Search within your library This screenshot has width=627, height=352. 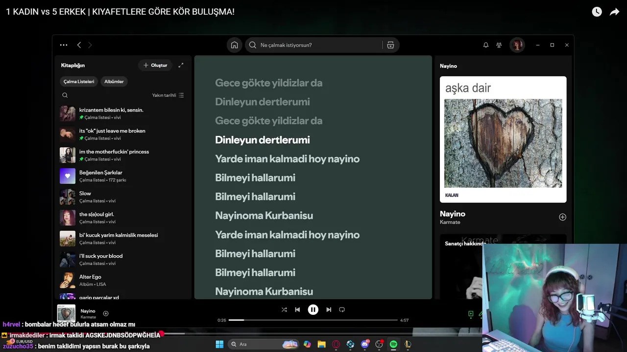tap(65, 95)
